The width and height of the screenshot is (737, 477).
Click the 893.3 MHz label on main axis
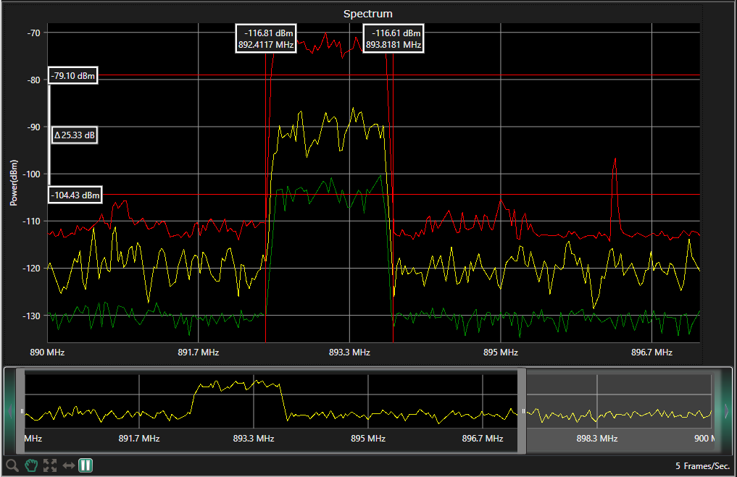[x=349, y=353]
